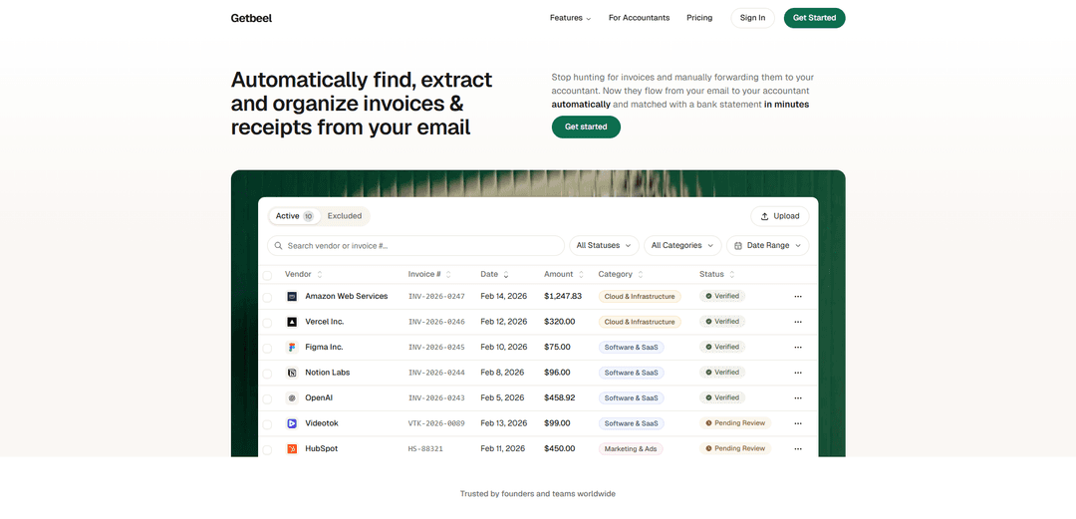
Task: Expand the All Categories dropdown
Action: click(x=682, y=245)
